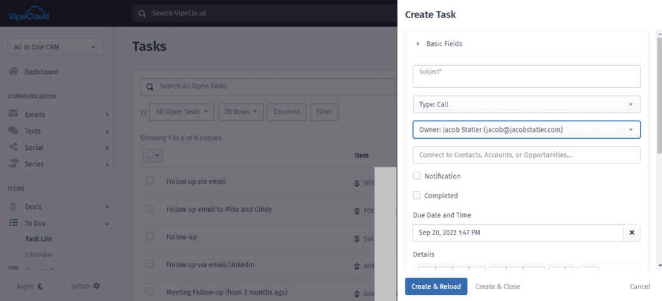Click the Dashboard home icon
This screenshot has height=301, width=662.
pyautogui.click(x=14, y=72)
